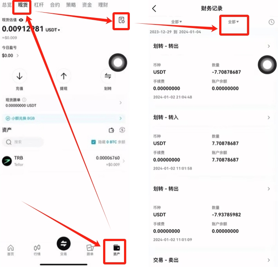This screenshot has width=278, height=268.
Task: Tap the 充值 deposit arrow icon
Action: pyautogui.click(x=19, y=76)
